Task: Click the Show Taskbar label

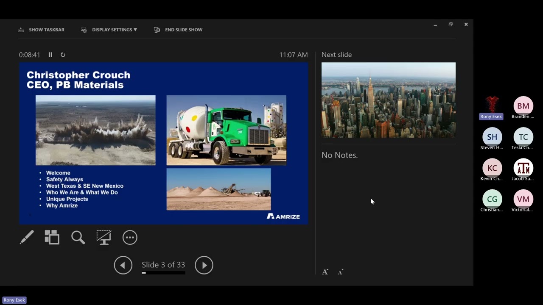Action: coord(47,30)
